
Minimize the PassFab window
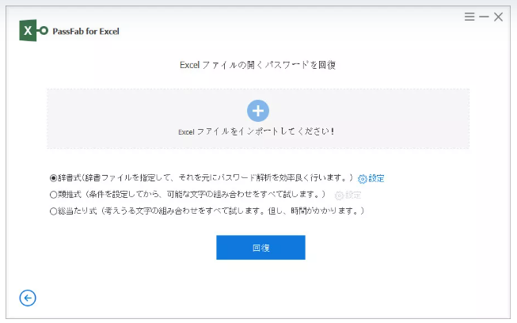pos(484,17)
